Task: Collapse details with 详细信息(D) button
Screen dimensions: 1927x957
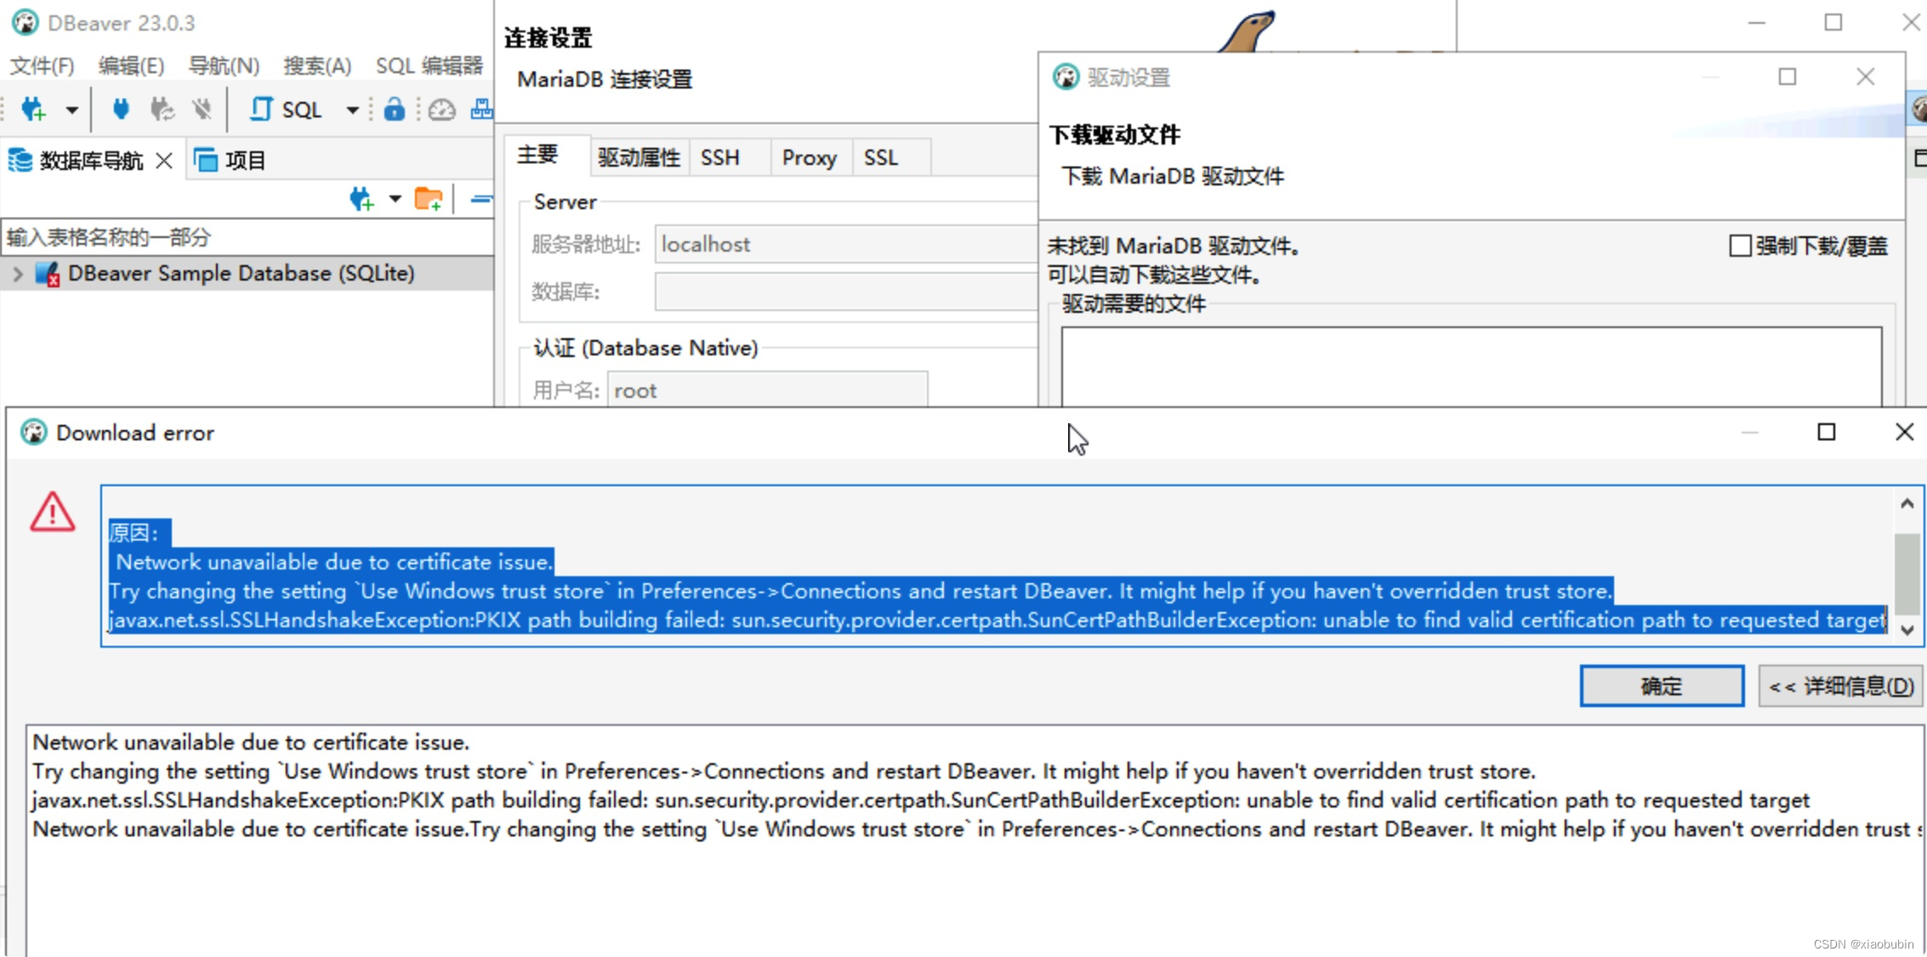Action: [1840, 686]
